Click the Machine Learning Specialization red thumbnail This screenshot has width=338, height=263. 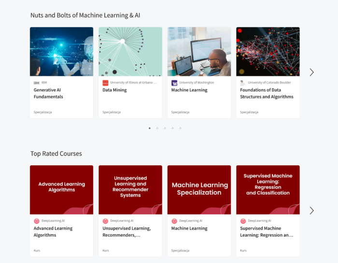[199, 190]
